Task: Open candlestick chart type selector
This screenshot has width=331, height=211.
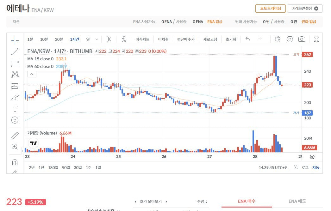Action: [109, 39]
